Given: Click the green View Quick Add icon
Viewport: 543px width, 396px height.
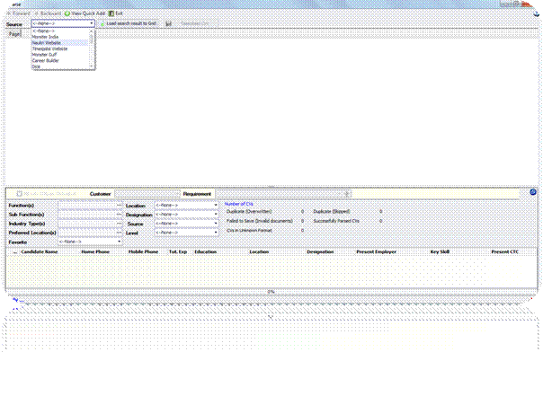Looking at the screenshot, I should point(67,13).
